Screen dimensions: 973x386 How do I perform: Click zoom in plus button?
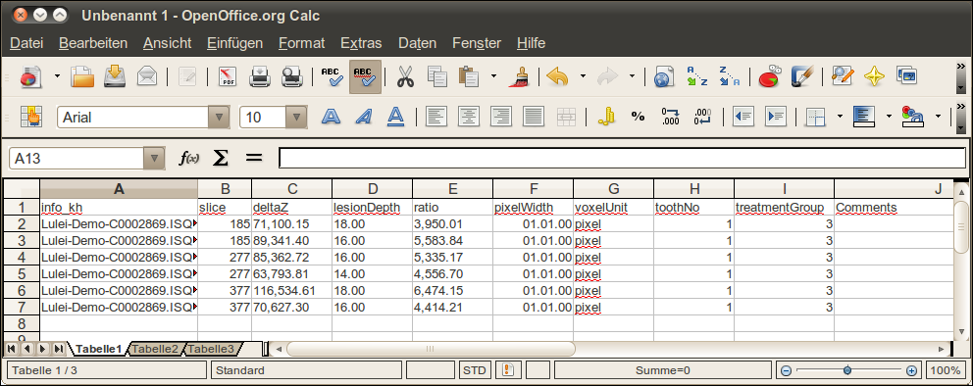[x=911, y=370]
